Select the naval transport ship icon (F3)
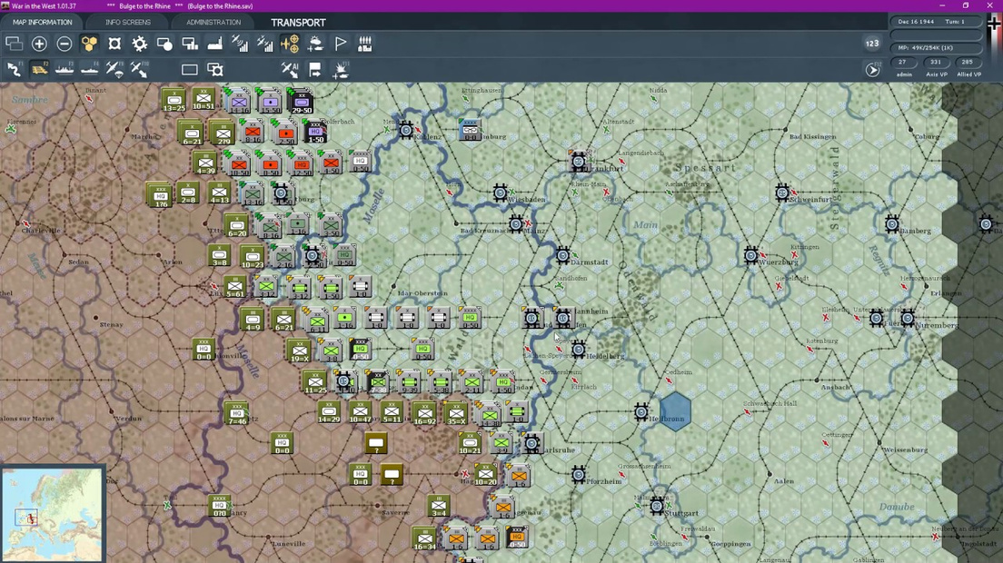This screenshot has width=1003, height=563. pyautogui.click(x=64, y=69)
